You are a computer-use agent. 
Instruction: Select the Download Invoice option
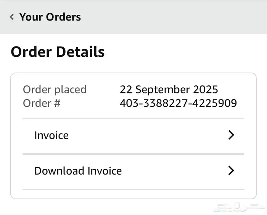[x=78, y=171]
